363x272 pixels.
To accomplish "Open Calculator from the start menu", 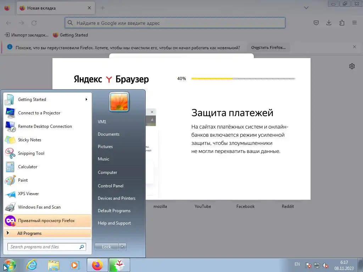I will (48, 166).
